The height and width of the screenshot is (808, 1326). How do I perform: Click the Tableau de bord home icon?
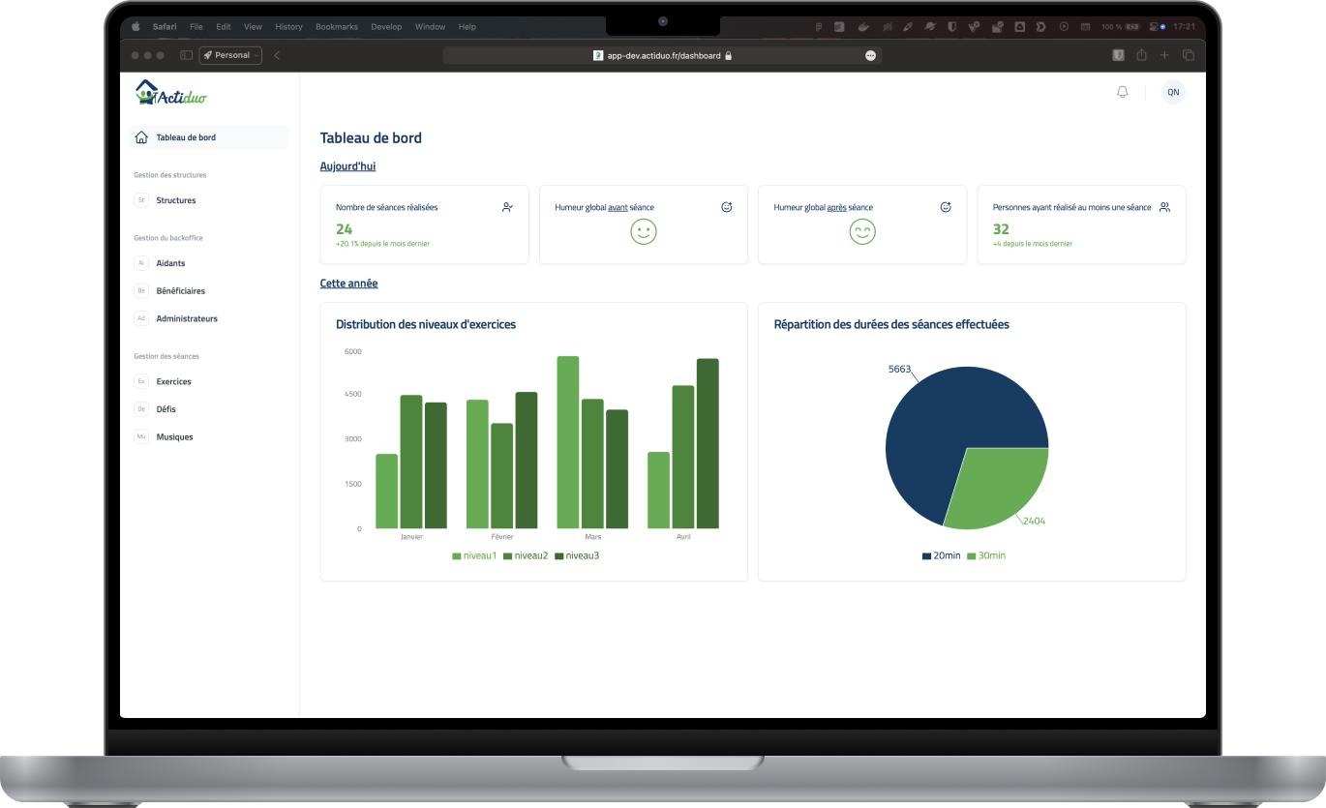141,137
